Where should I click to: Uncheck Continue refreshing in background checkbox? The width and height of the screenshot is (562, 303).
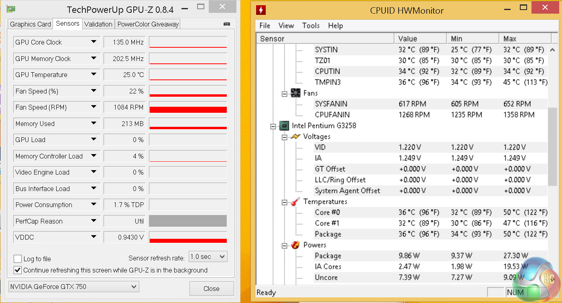click(x=18, y=270)
